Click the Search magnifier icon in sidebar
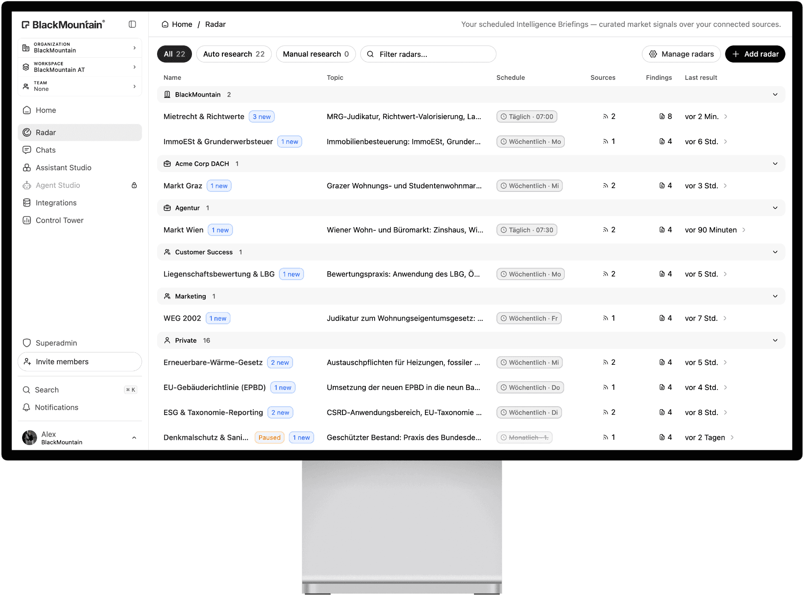The image size is (804, 599). pyautogui.click(x=26, y=390)
